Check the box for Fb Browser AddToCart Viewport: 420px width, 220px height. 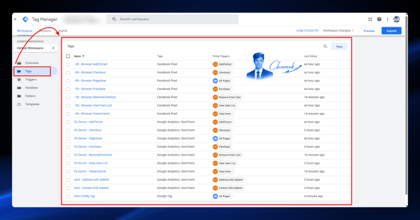(68, 64)
